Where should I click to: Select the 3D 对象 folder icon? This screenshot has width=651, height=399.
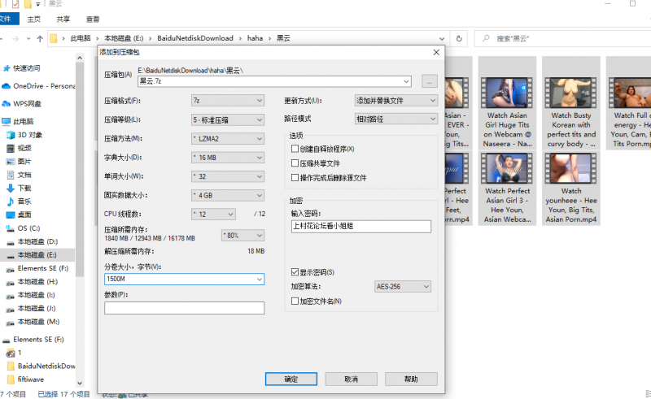(x=11, y=135)
